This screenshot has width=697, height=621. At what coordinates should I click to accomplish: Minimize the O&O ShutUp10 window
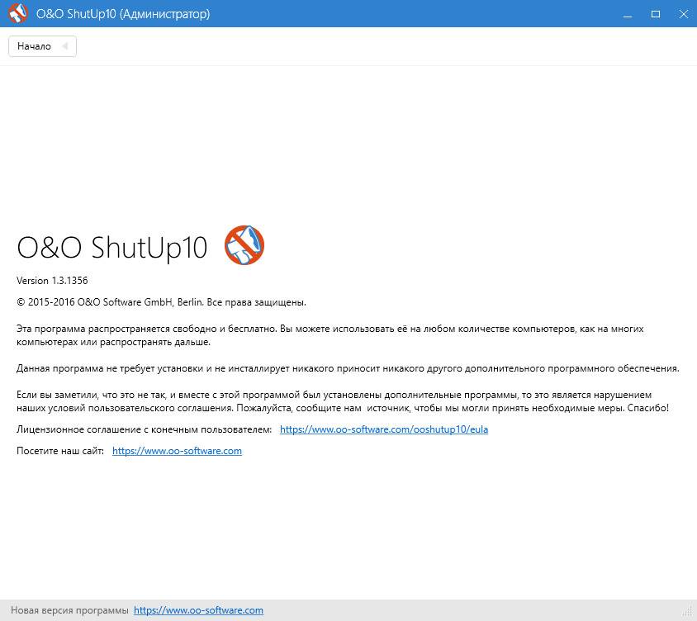click(628, 14)
